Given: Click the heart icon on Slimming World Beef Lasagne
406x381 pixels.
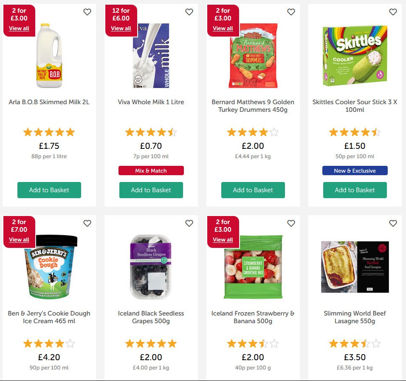Looking at the screenshot, I should (x=393, y=223).
